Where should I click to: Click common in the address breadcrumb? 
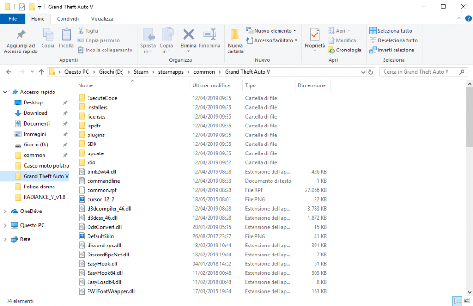point(204,72)
